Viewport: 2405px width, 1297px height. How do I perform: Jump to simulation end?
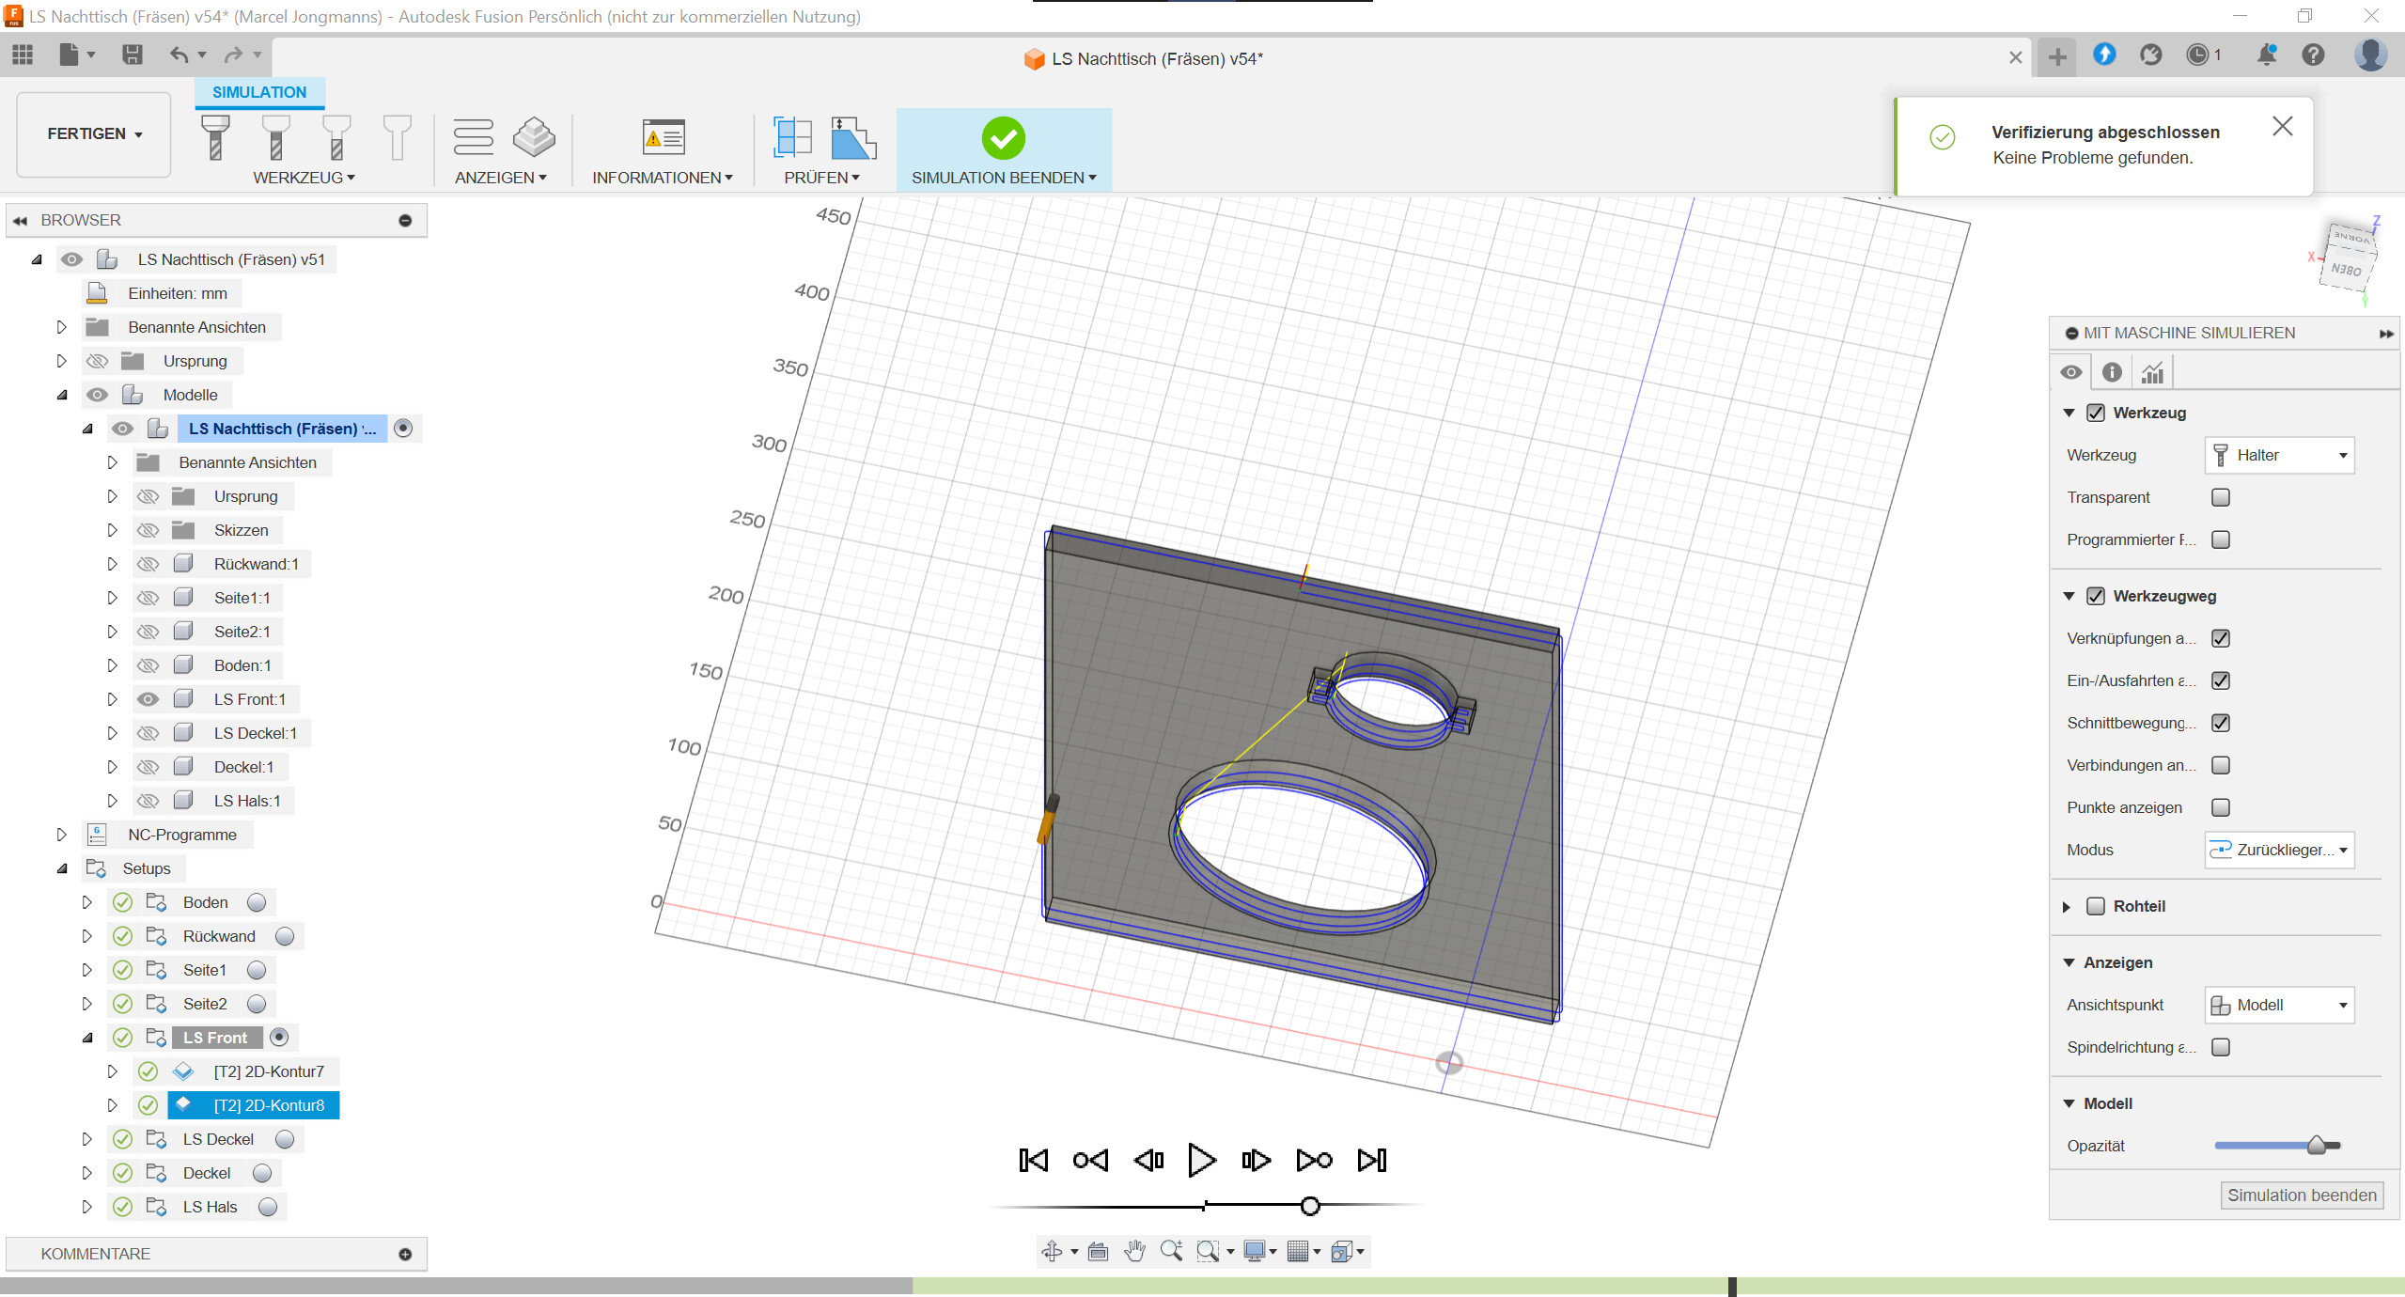pos(1372,1160)
